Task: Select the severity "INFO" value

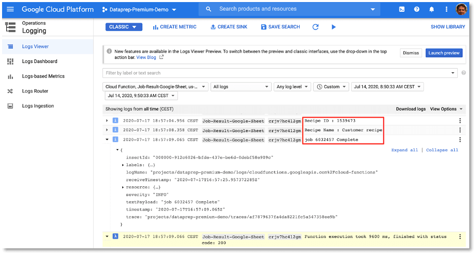Action: point(160,195)
